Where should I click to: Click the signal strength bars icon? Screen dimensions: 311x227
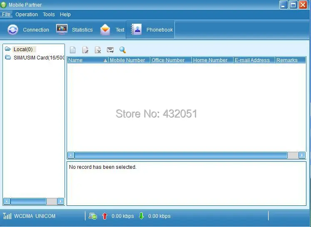(x=7, y=216)
